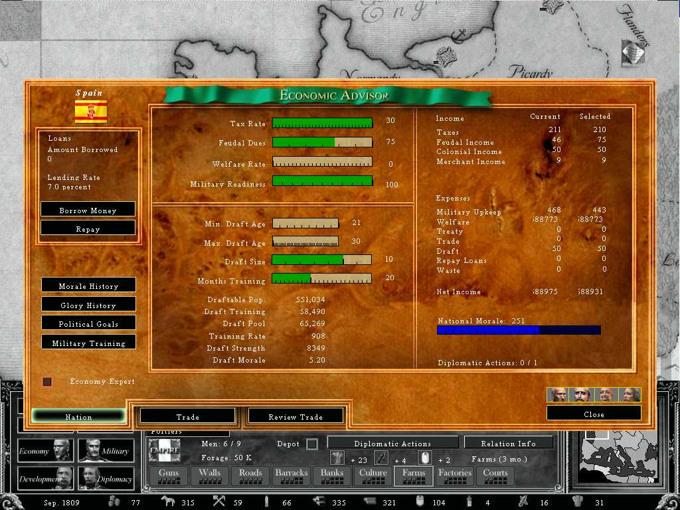Click the horses resource icon showing 315

(x=167, y=501)
